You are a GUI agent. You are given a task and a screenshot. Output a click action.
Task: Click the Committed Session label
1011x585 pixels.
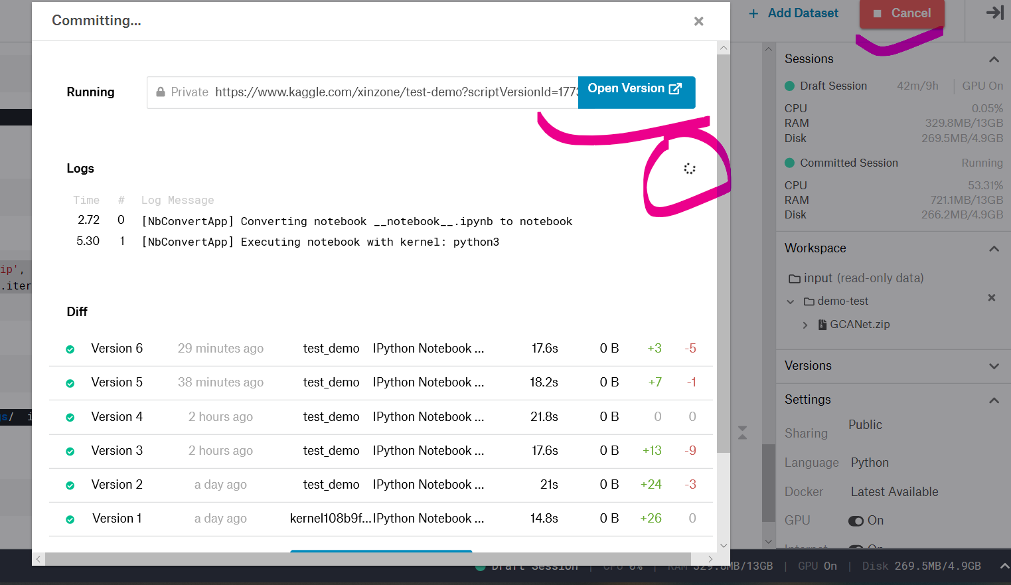(848, 163)
